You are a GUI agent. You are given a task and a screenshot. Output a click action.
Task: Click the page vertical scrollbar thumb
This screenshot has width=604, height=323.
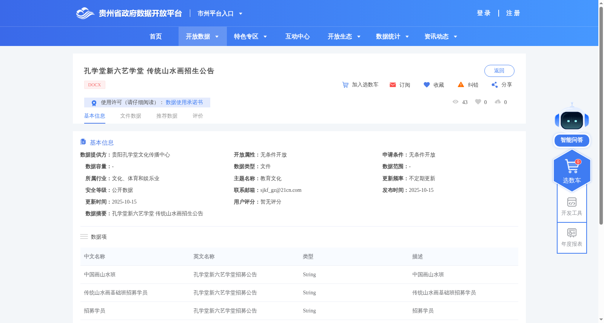(x=601, y=115)
